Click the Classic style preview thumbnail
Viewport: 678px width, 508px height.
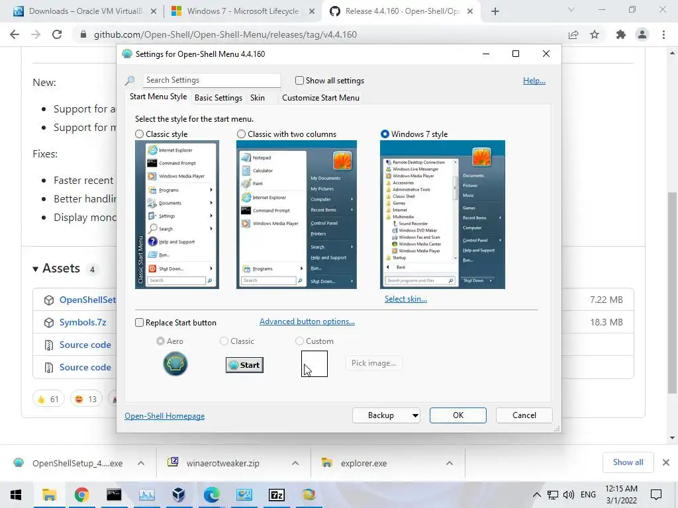click(x=177, y=215)
